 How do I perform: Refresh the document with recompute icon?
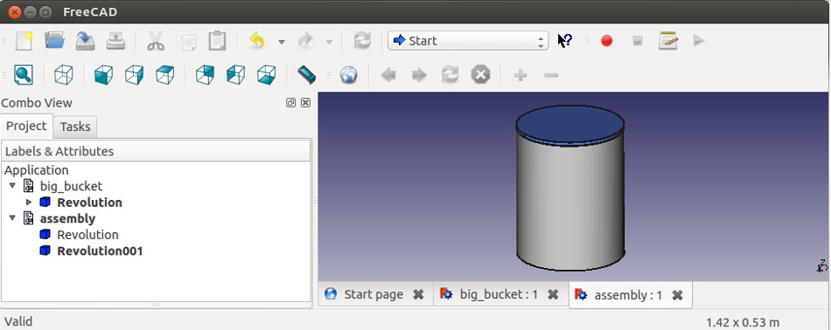[362, 41]
